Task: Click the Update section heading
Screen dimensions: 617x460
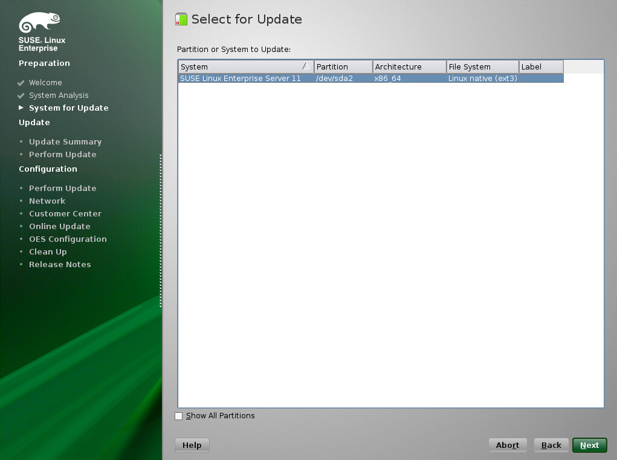Action: pos(34,122)
